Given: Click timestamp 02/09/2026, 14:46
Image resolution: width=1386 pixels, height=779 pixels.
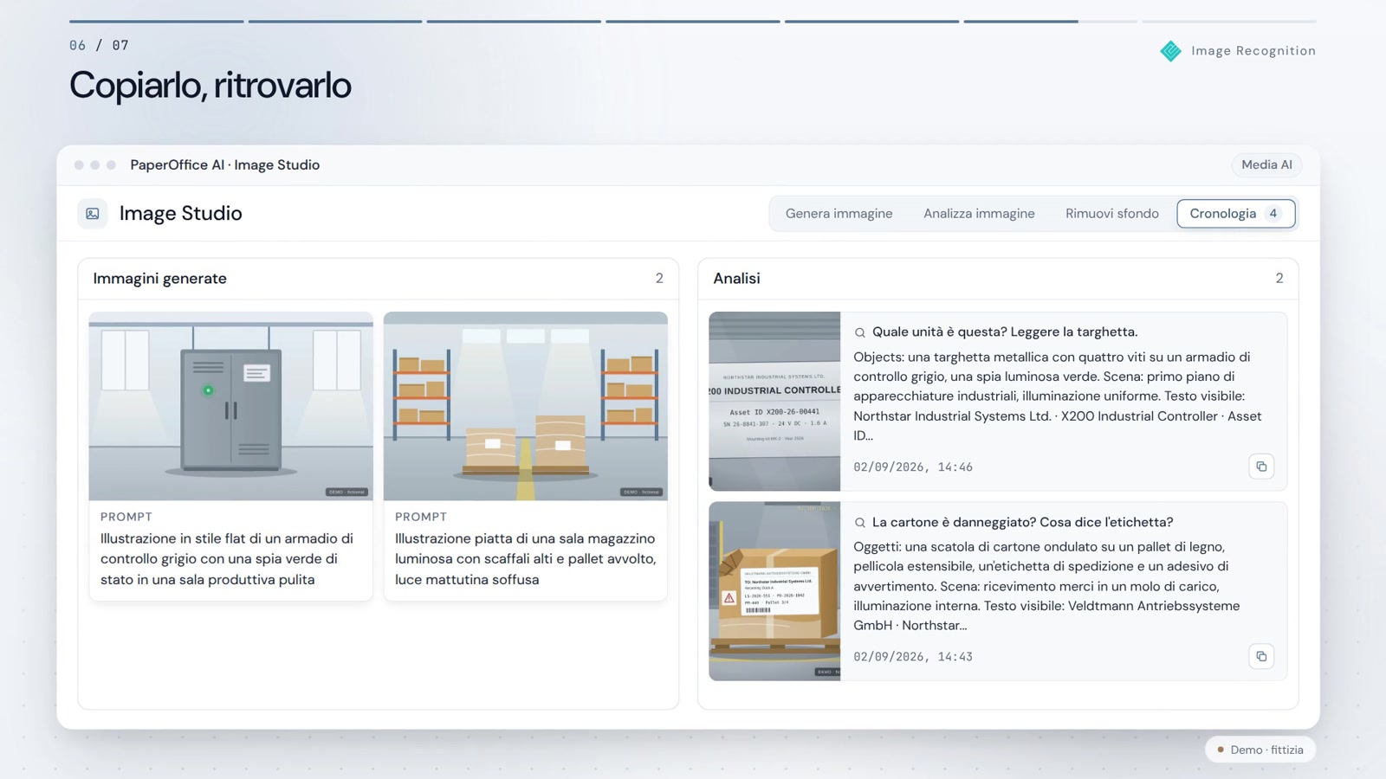Looking at the screenshot, I should (913, 467).
